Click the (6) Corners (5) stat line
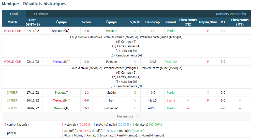This screenshot has height=140, width=253. point(126,73)
